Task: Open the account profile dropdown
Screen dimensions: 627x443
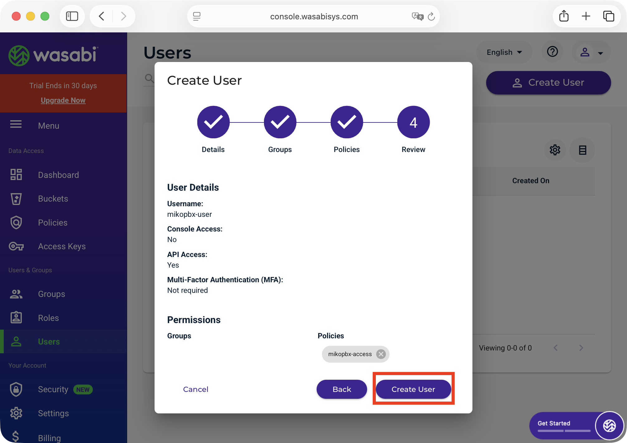Action: [591, 52]
